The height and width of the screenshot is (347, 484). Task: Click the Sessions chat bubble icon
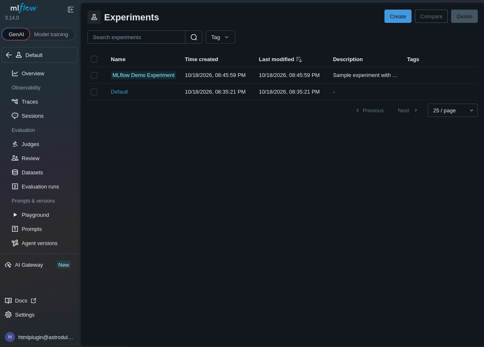[x=15, y=116]
